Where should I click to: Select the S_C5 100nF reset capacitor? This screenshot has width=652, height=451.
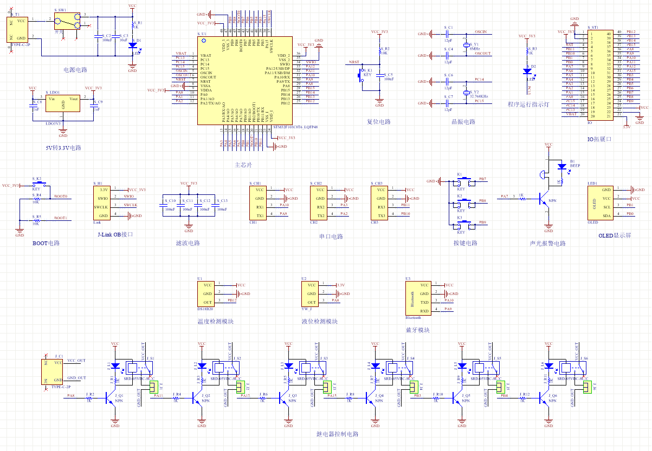(380, 76)
